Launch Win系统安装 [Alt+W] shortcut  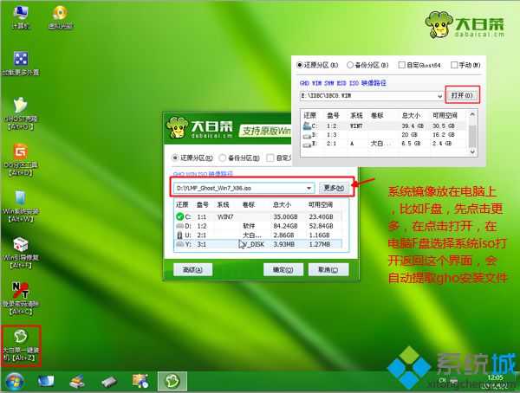[21, 206]
